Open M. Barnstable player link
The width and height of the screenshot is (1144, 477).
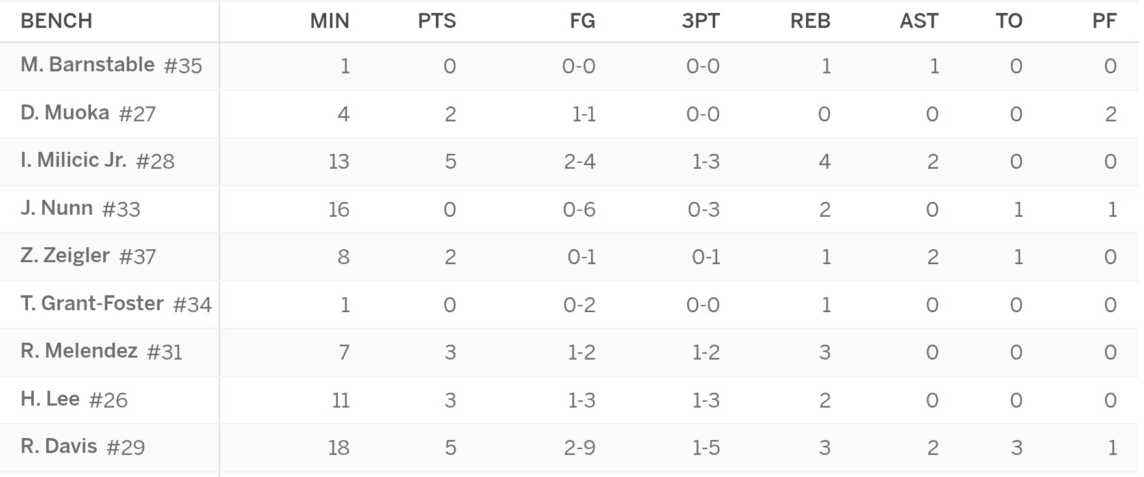pyautogui.click(x=88, y=65)
